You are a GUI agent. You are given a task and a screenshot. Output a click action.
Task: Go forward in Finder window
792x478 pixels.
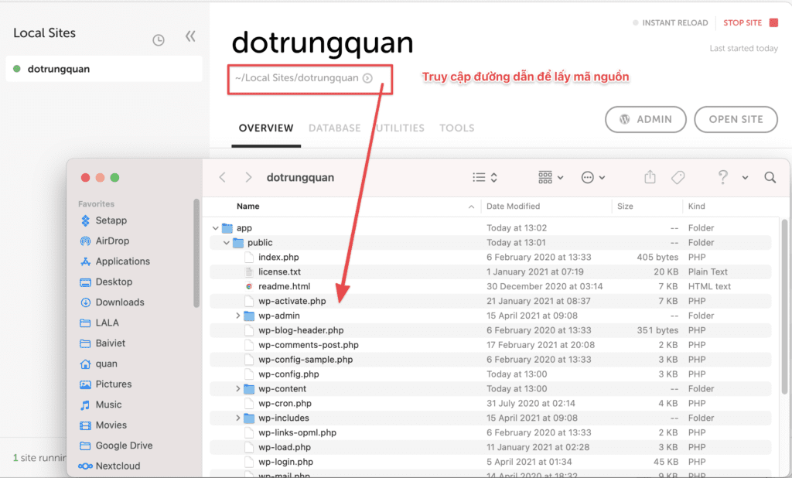coord(248,177)
